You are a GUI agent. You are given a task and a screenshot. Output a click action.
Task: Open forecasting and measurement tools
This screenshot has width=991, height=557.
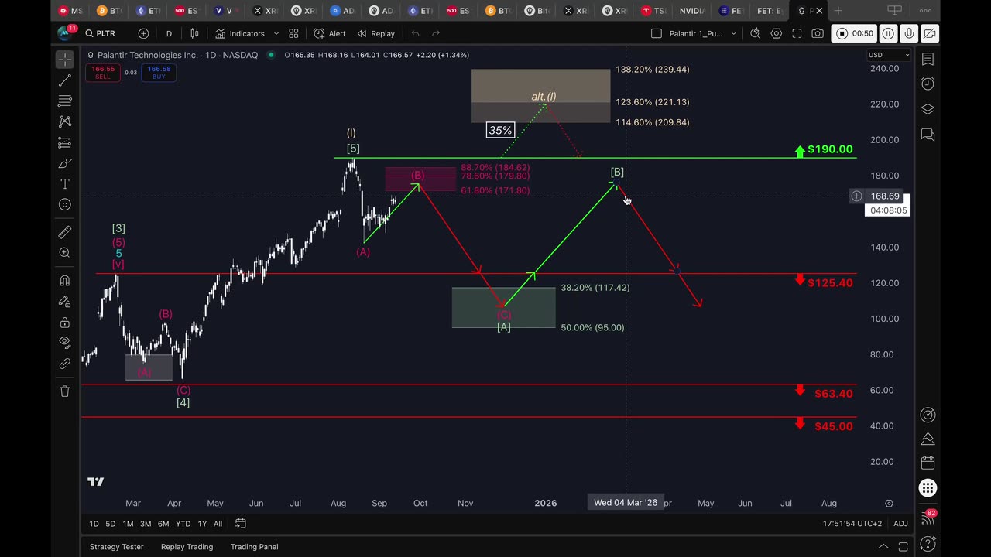(65, 142)
